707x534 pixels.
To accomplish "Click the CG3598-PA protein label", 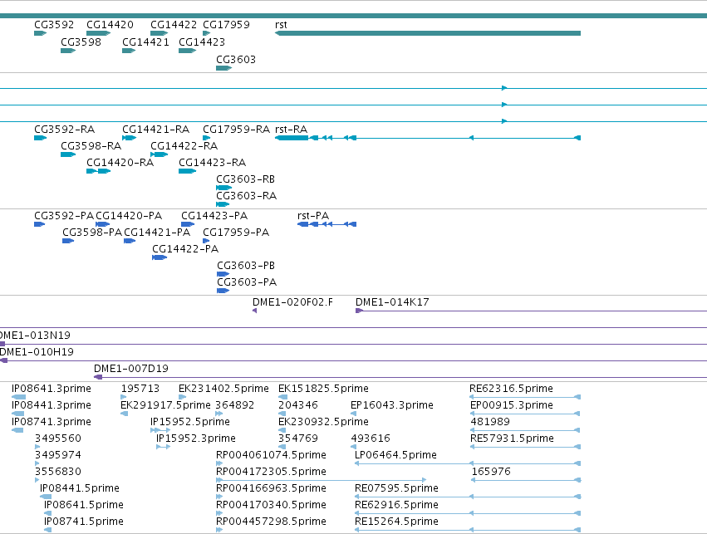I will click(92, 233).
